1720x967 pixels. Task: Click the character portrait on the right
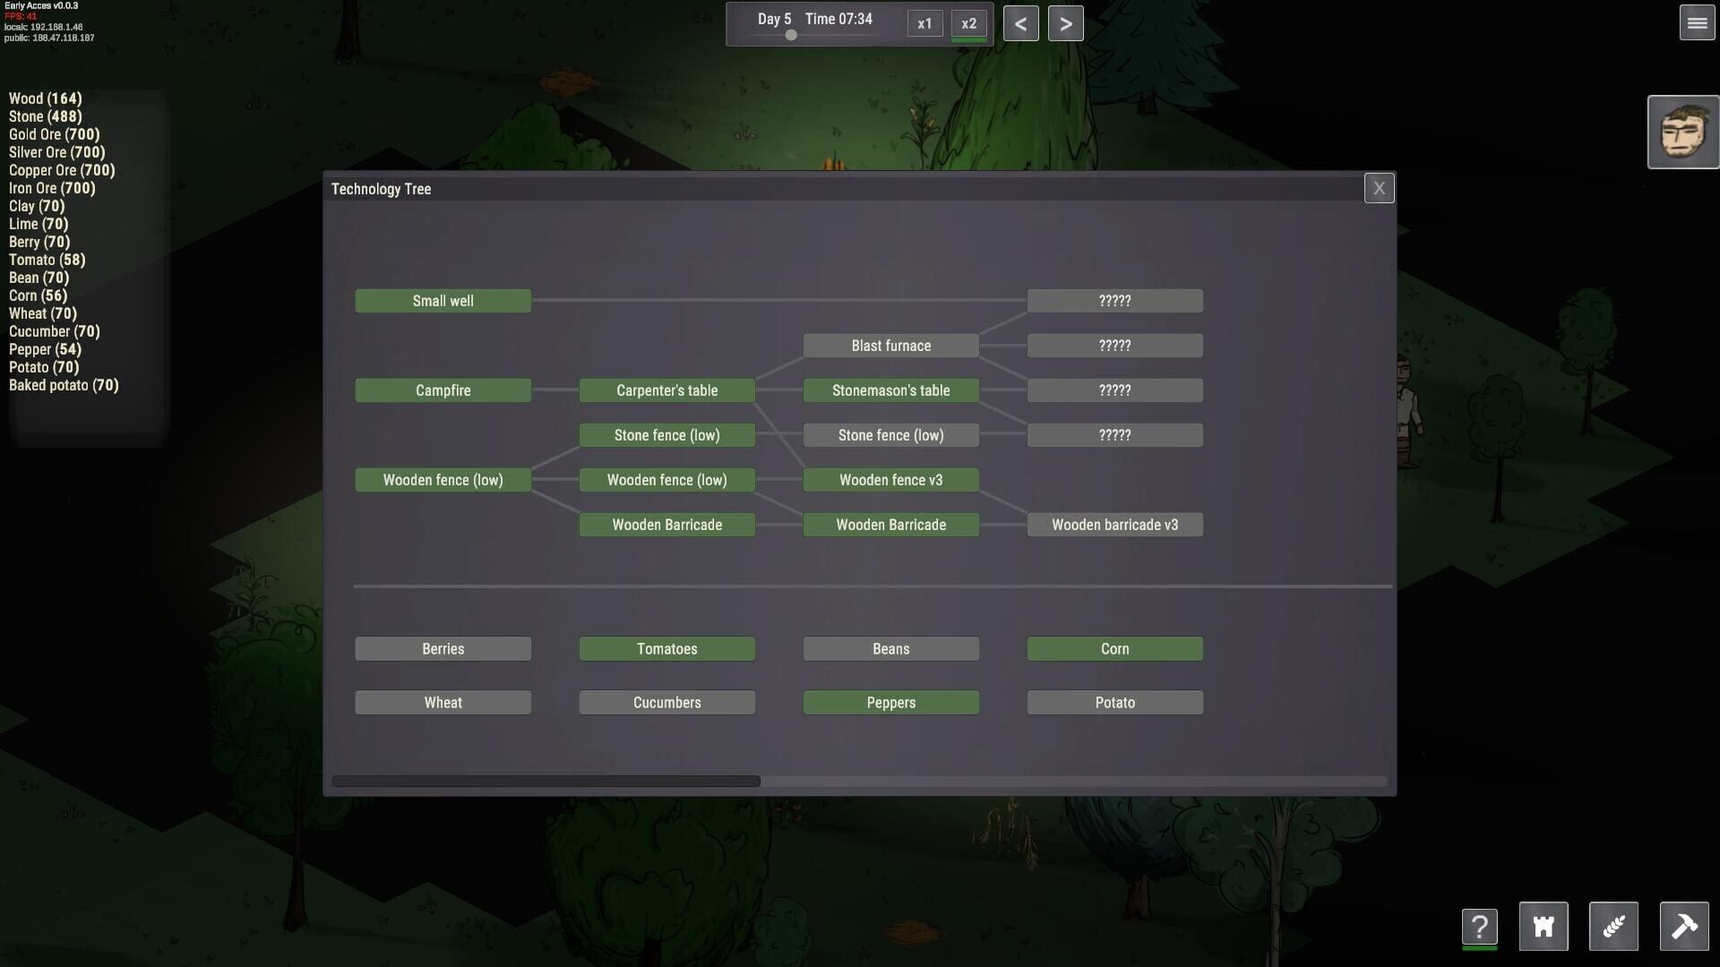coord(1682,133)
